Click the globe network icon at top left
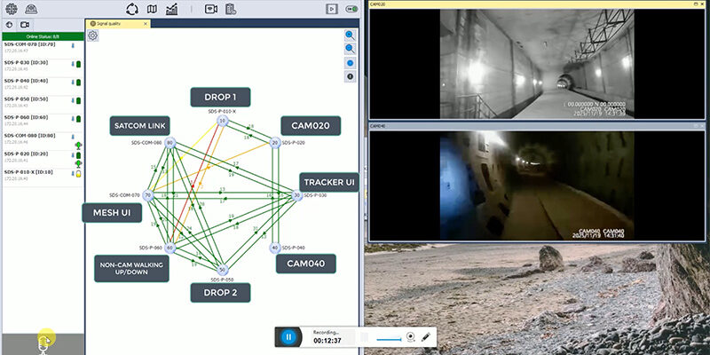This screenshot has width=710, height=355. pyautogui.click(x=9, y=9)
